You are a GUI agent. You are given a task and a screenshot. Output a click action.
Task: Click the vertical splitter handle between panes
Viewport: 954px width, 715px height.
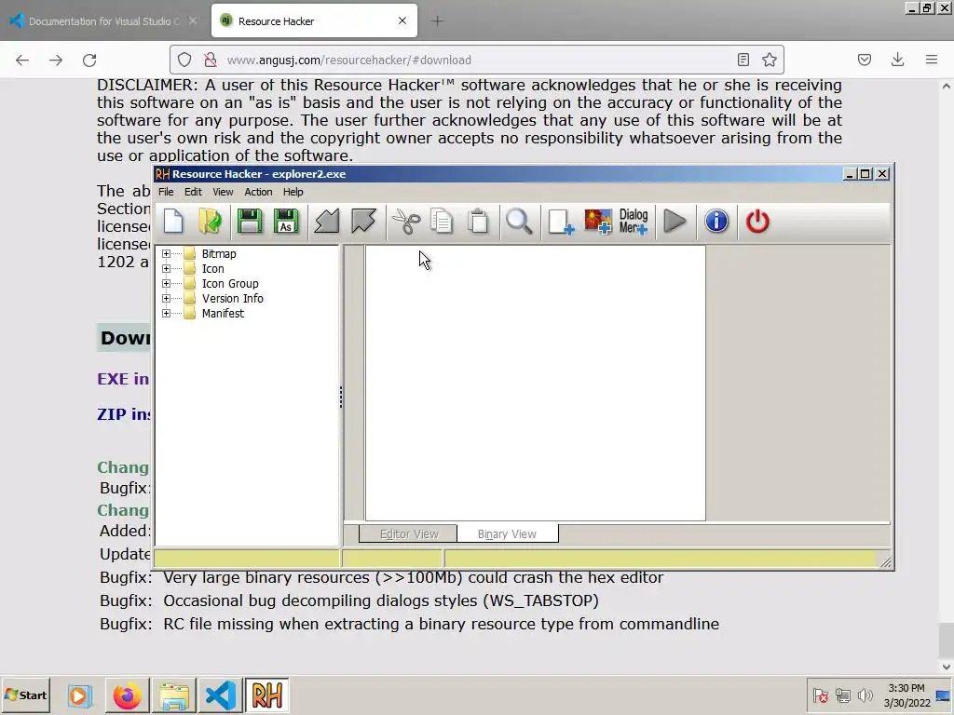click(x=341, y=397)
